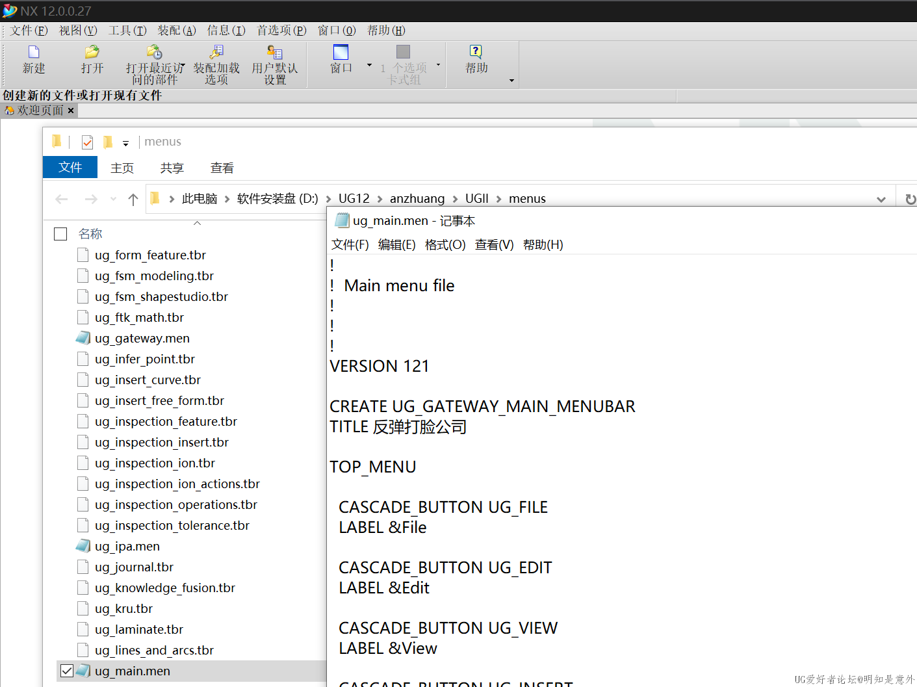Screen dimensions: 917x687
Task: Click the Notepad title bar icon
Action: click(342, 220)
